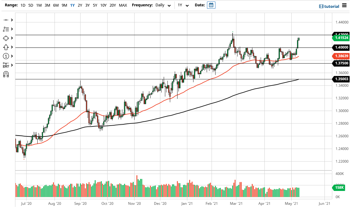Open the 1Y interval dropdown
The width and height of the screenshot is (351, 209).
[183, 5]
